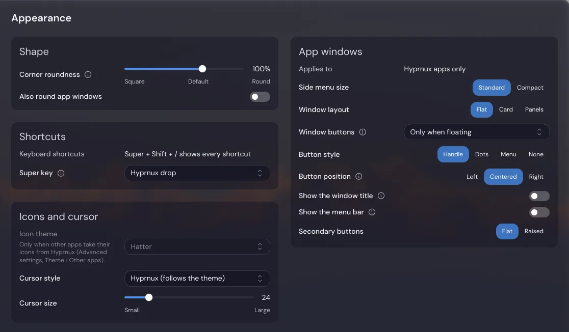The image size is (569, 332).
Task: Select Standard side menu size
Action: click(x=492, y=88)
